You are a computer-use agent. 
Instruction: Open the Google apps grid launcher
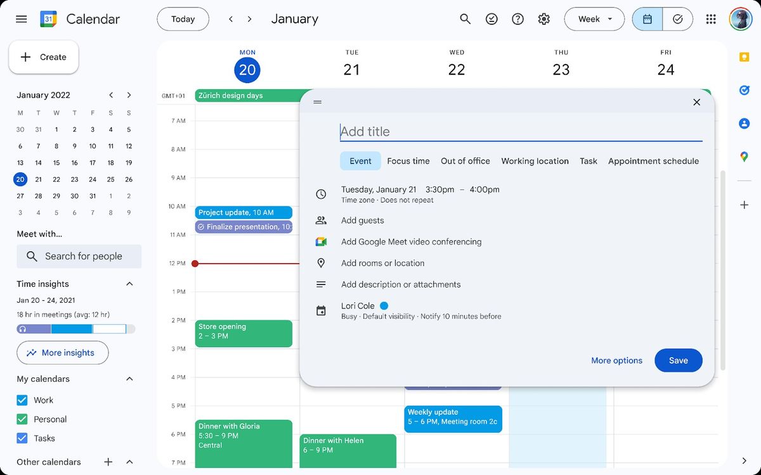(710, 19)
